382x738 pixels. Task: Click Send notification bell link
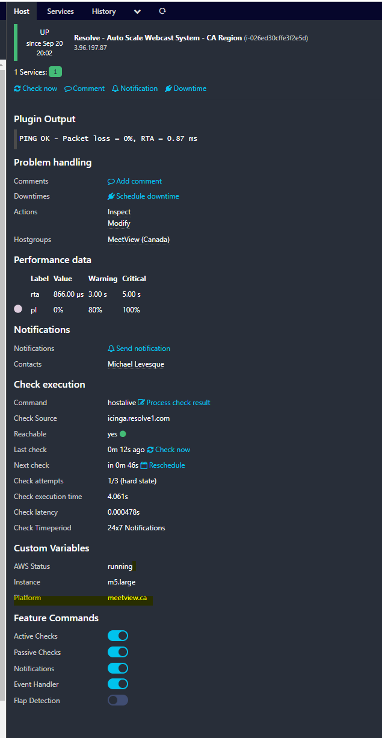[x=139, y=349]
